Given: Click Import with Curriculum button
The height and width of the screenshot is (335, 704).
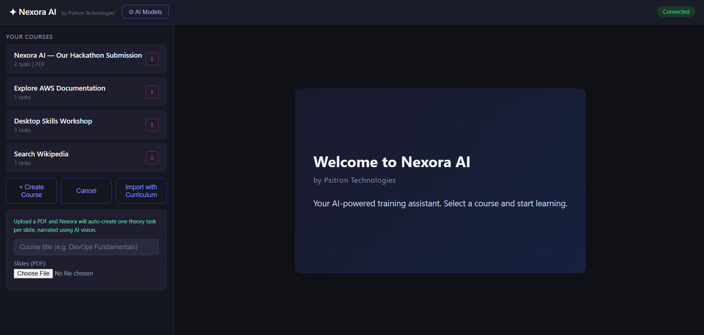Looking at the screenshot, I should pyautogui.click(x=141, y=191).
